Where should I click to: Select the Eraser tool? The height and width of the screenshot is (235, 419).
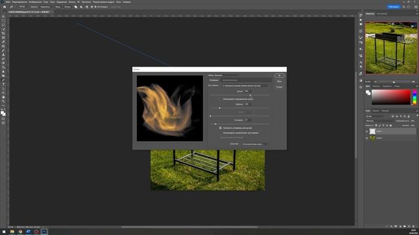[x=3, y=63]
